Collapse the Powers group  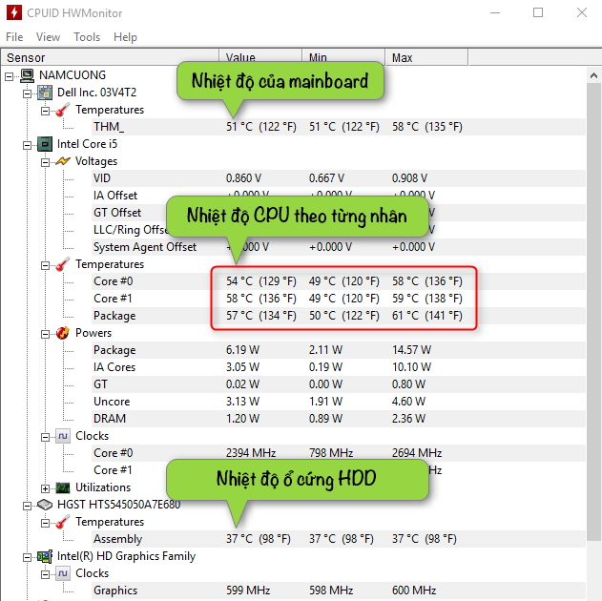click(45, 335)
